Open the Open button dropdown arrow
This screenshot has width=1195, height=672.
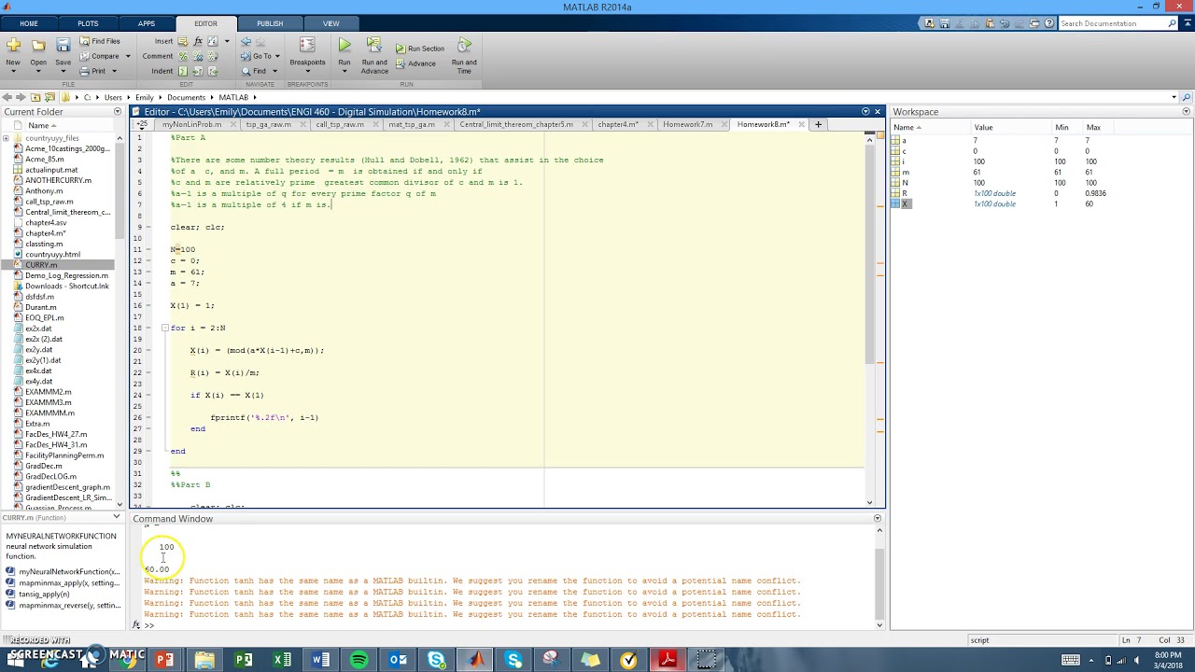[x=38, y=70]
